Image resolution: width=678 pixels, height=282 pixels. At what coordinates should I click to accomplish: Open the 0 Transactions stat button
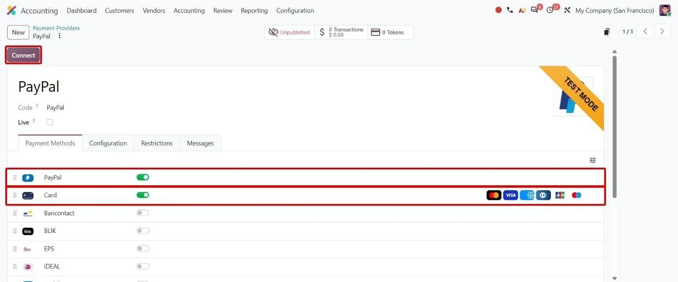coord(341,32)
